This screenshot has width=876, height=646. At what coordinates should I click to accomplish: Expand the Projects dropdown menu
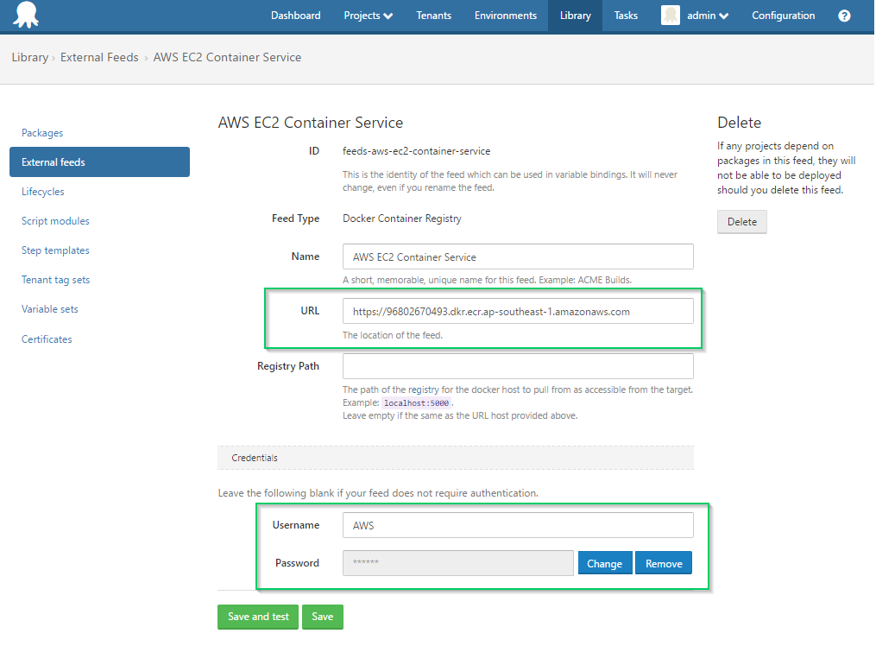(368, 16)
